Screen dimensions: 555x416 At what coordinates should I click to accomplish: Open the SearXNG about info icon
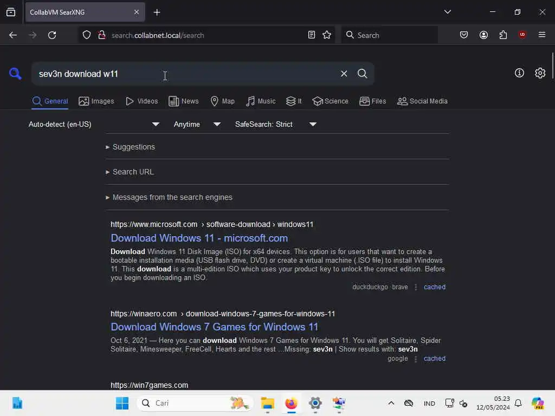coord(519,73)
